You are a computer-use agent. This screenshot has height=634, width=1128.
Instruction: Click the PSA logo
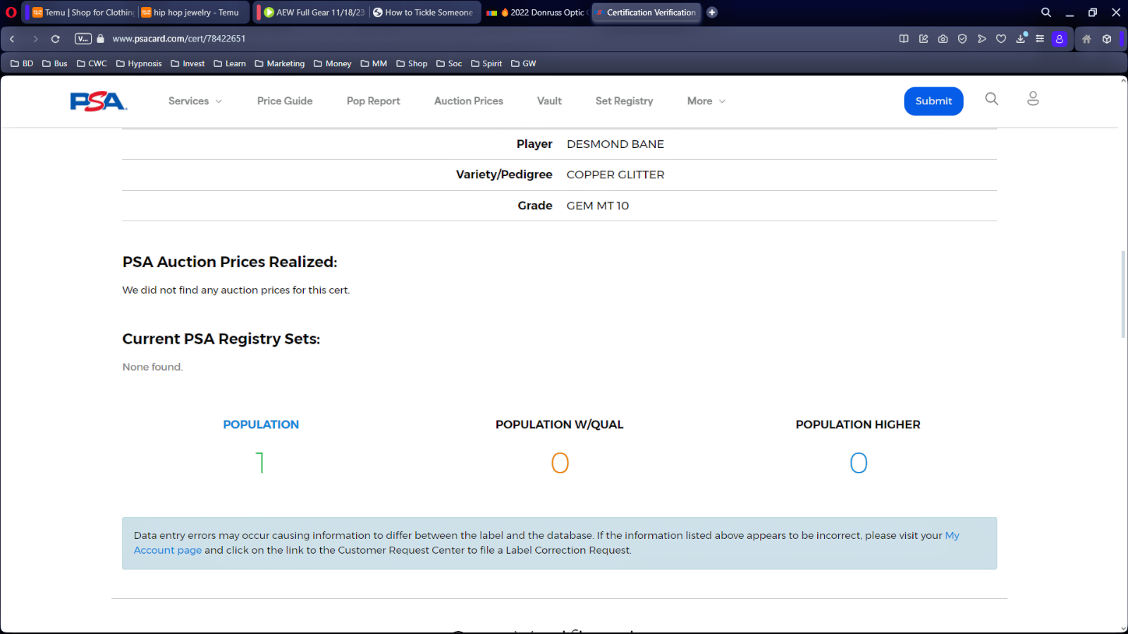[98, 101]
